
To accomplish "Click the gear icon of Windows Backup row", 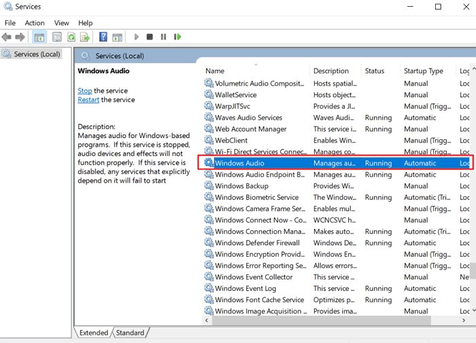I will (209, 185).
